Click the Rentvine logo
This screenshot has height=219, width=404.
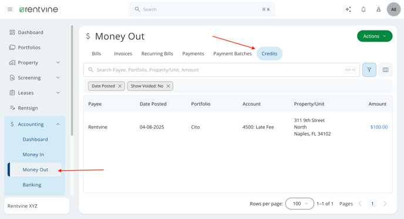click(39, 9)
